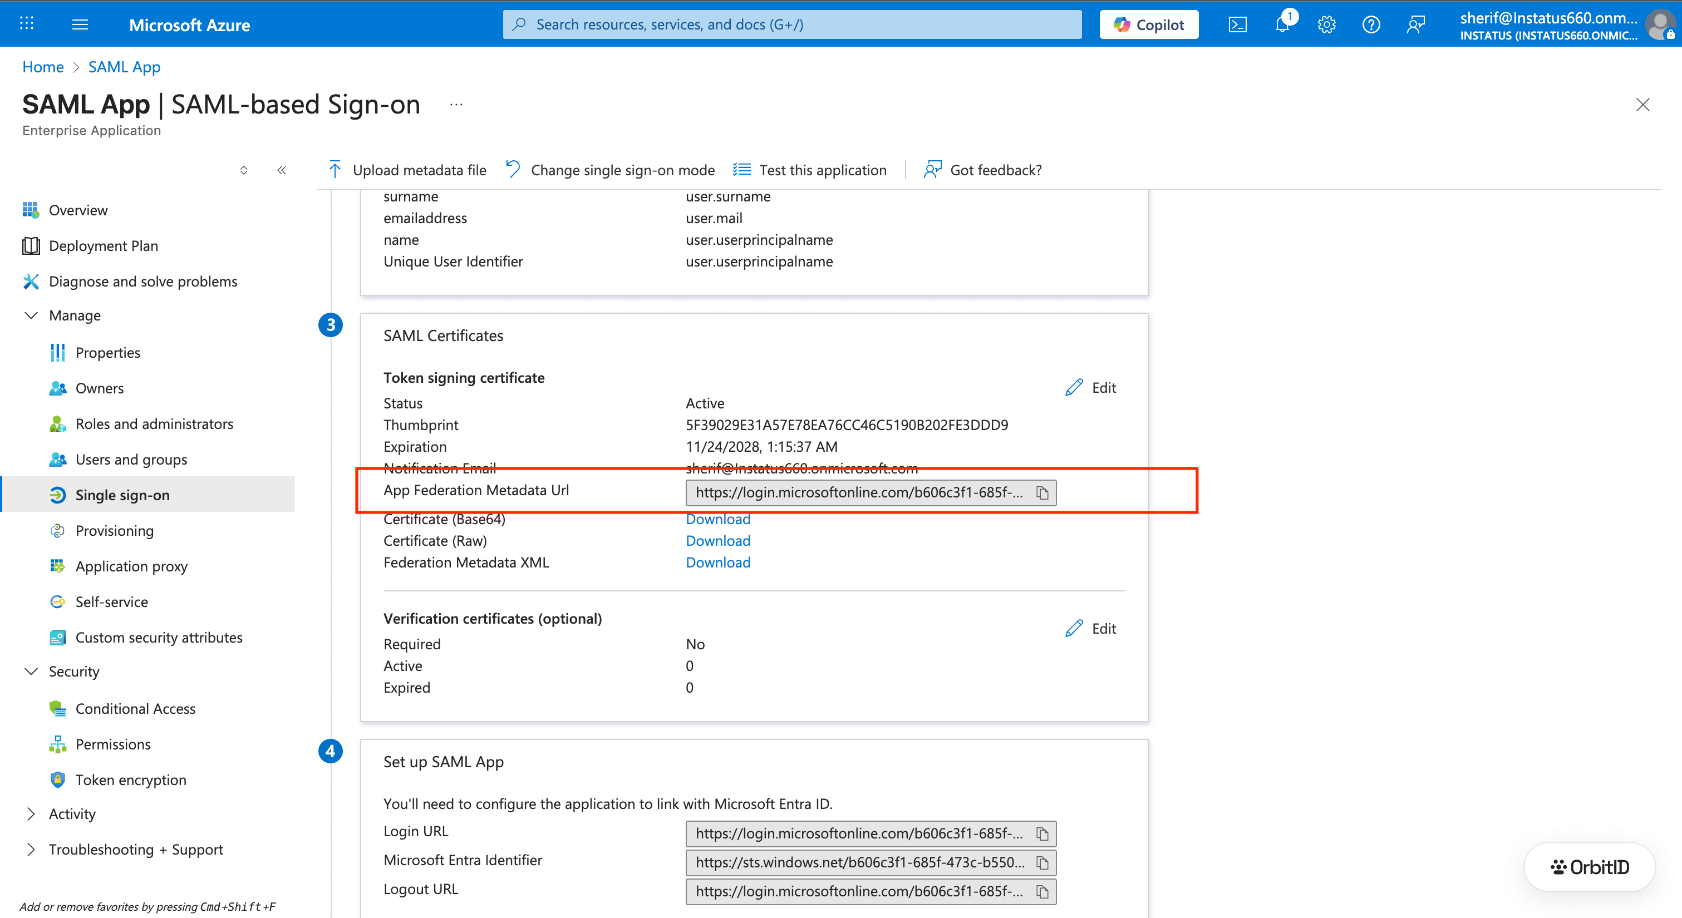Select Provisioning in the sidebar
This screenshot has width=1682, height=918.
114,530
